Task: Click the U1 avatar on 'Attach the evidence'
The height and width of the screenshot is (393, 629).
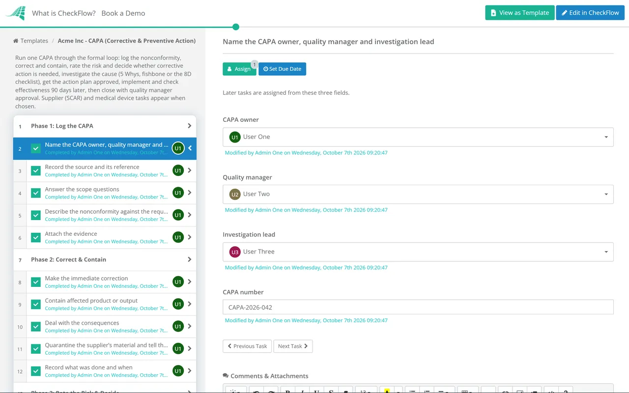Action: (178, 237)
